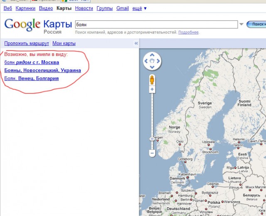Image resolution: width=266 pixels, height=216 pixels.
Task: Click the Berlin city marker
Action: point(191,199)
